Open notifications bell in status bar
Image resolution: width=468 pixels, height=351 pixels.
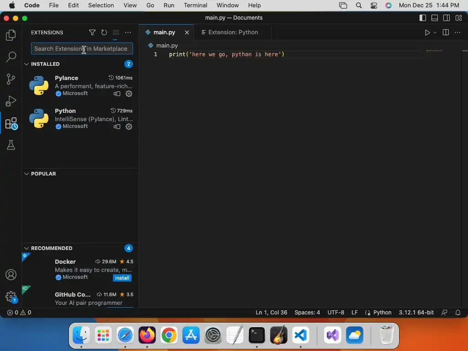[x=457, y=313]
